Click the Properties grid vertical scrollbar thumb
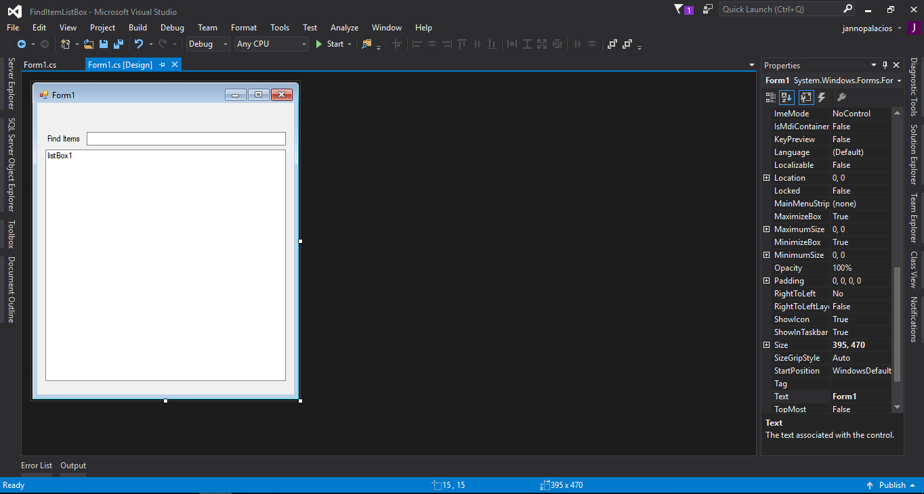Image resolution: width=924 pixels, height=494 pixels. point(898,325)
